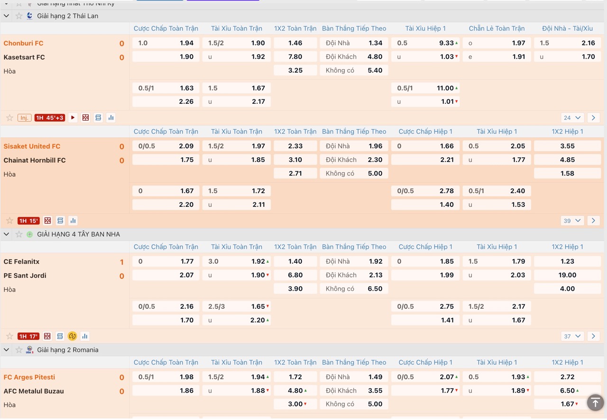Bet Kasetsart FC handicap at 1.90
607x420 pixels.
point(166,57)
